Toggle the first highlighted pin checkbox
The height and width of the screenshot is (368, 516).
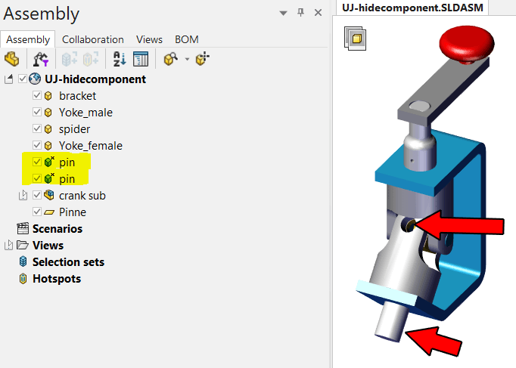(37, 162)
